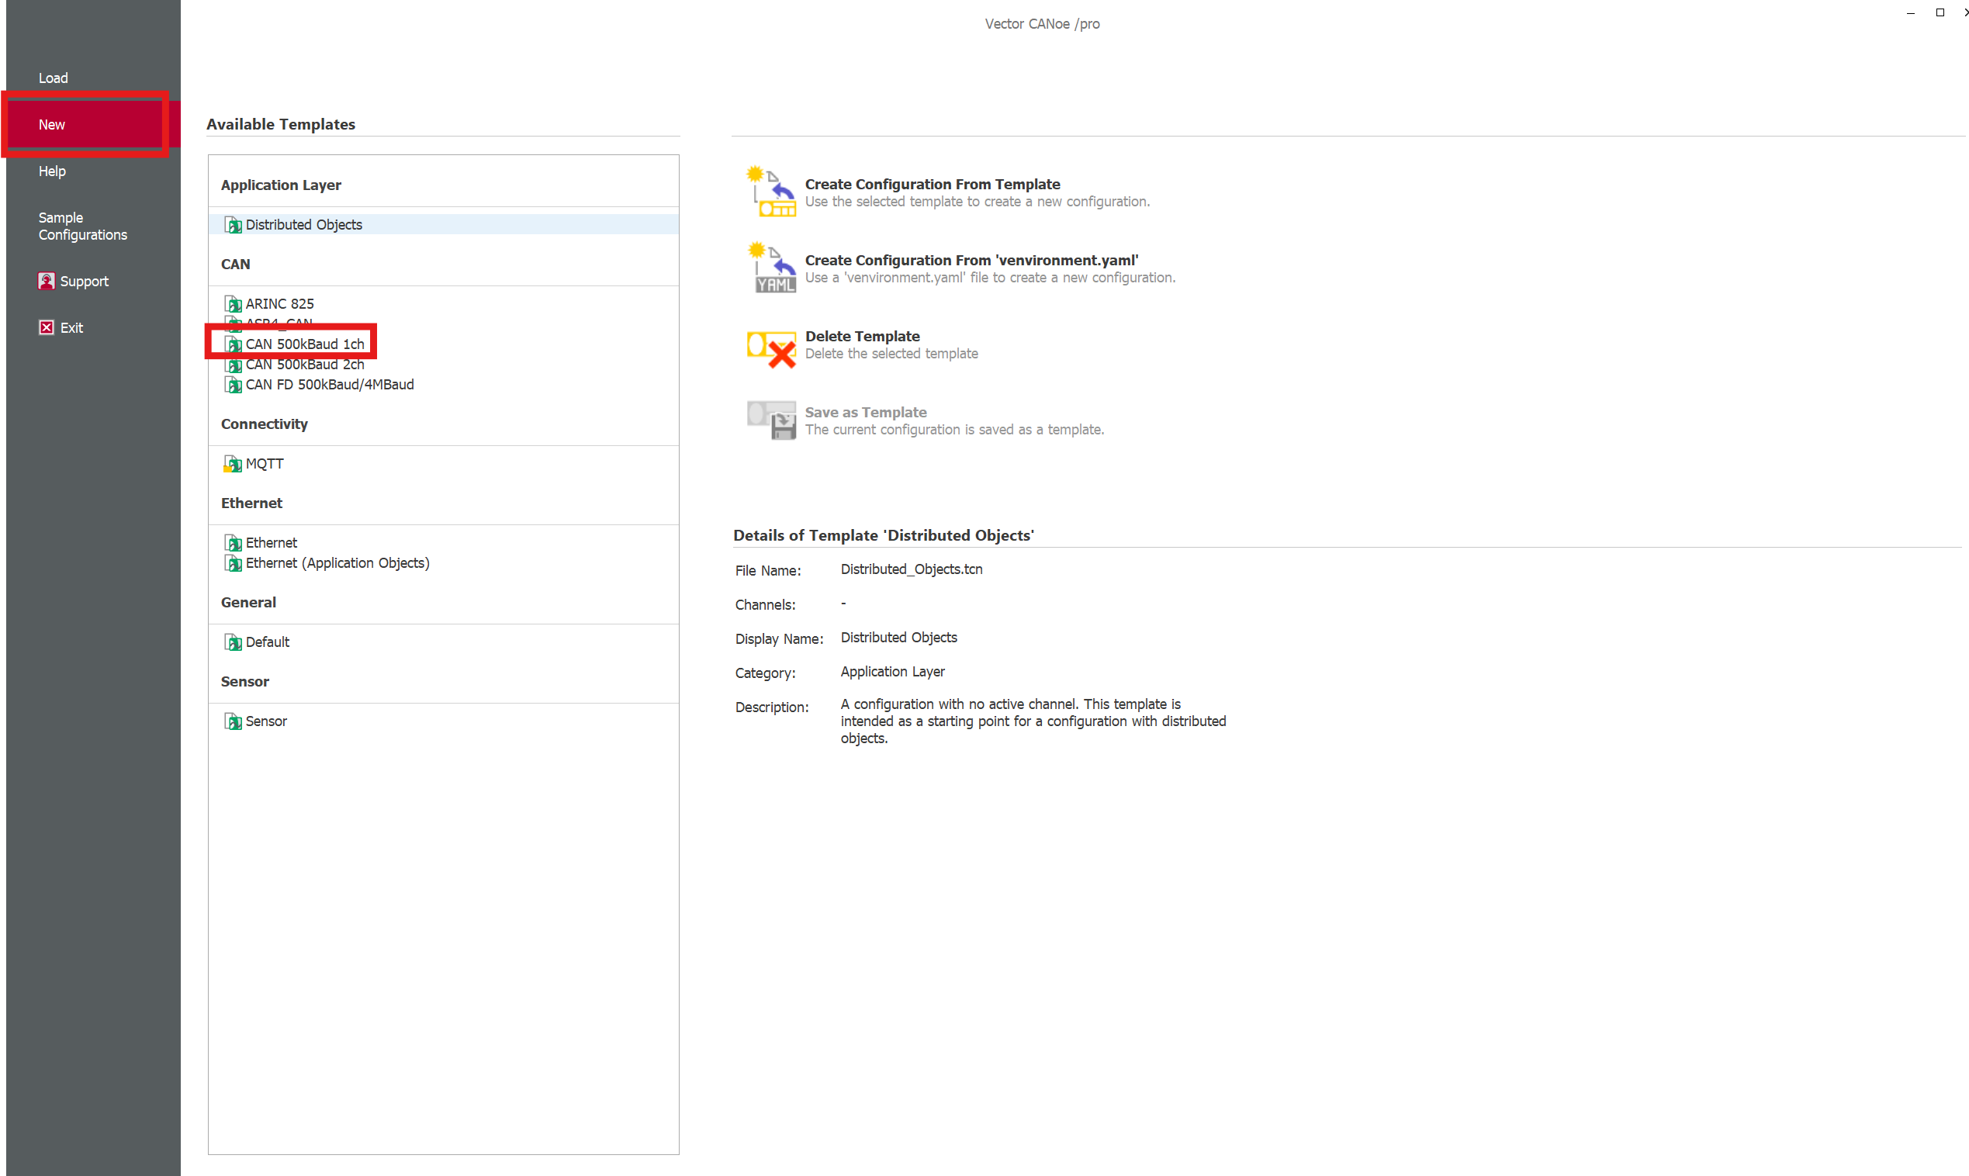Screen dimensions: 1969x1176
Task: Maximize the CANoe window
Action: 1940,12
